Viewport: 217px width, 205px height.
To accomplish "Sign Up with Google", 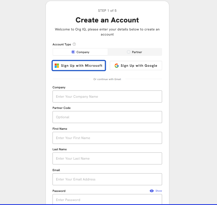I will 136,66.
